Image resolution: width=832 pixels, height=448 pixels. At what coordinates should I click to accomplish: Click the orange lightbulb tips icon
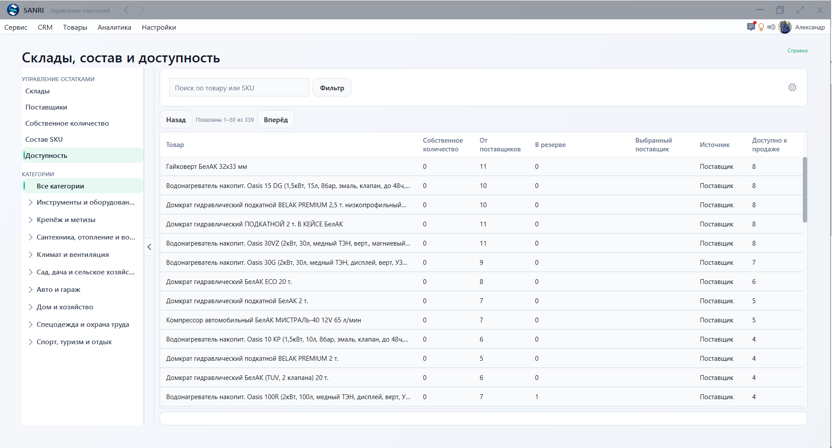pyautogui.click(x=761, y=27)
